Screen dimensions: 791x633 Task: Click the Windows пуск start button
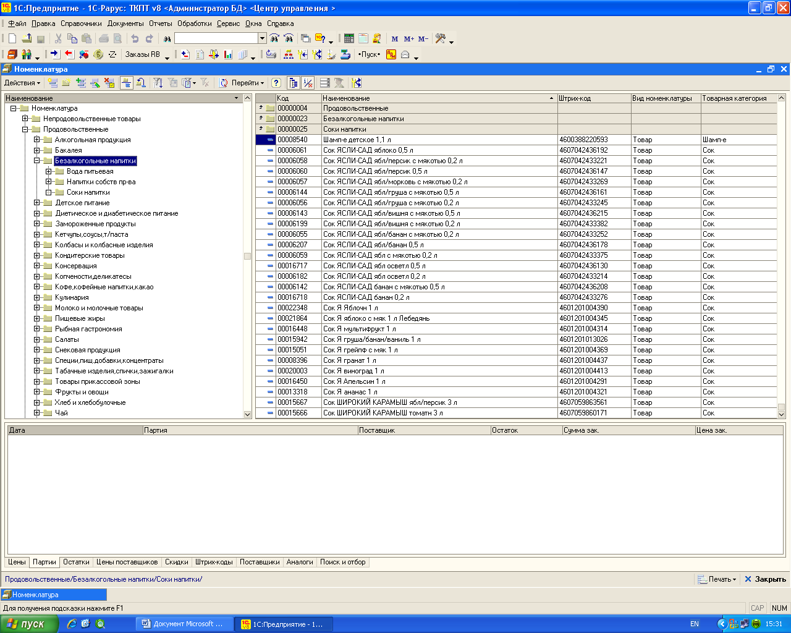30,624
